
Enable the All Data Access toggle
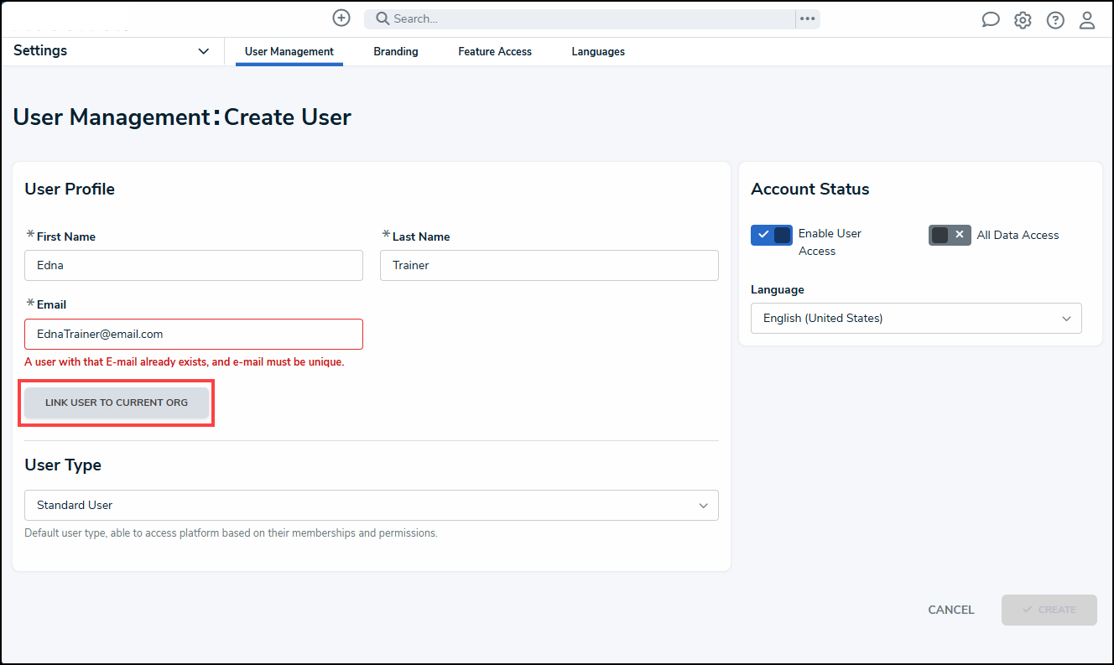(949, 235)
